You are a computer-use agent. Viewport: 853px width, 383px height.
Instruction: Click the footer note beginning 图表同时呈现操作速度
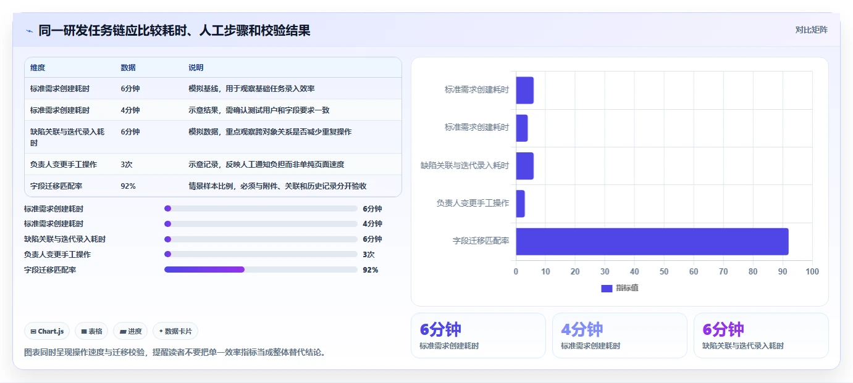point(174,353)
